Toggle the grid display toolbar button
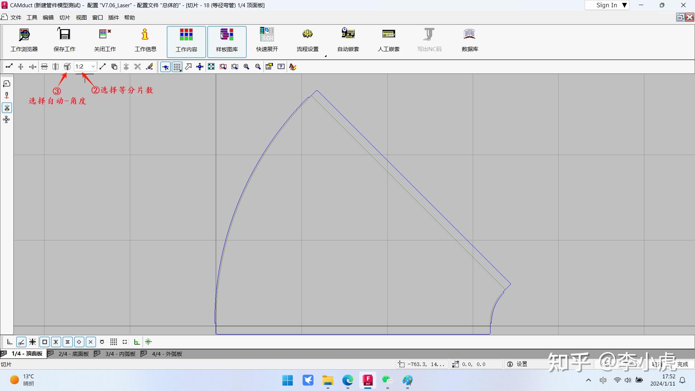The image size is (695, 391). (x=177, y=67)
